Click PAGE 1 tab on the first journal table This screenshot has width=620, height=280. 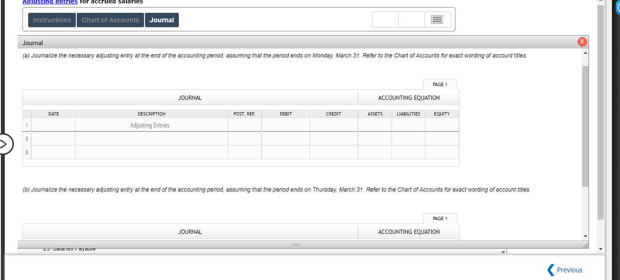[x=440, y=84]
